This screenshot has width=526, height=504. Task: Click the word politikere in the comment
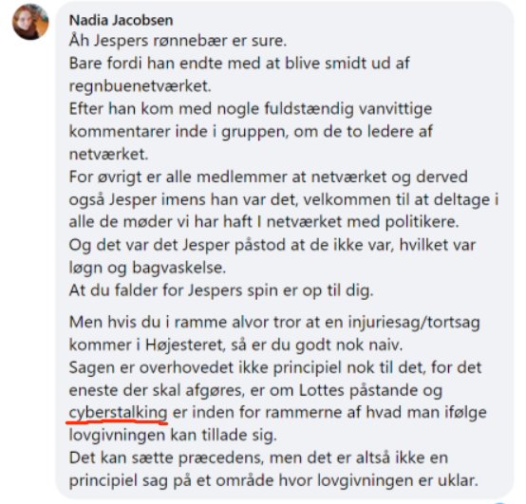[422, 222]
